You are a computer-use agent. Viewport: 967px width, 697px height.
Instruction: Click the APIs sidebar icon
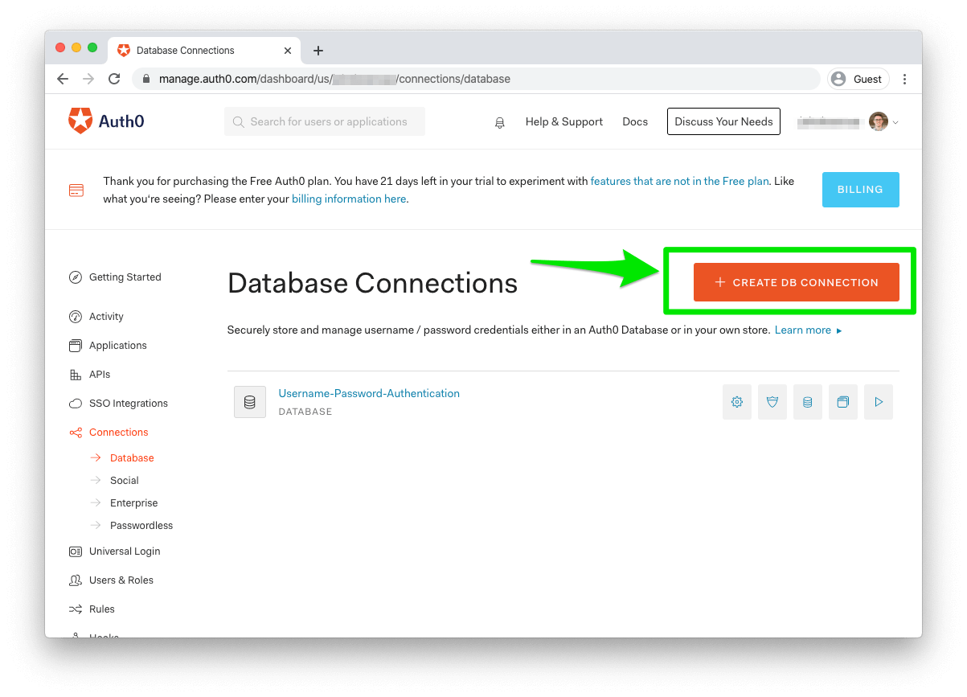pyautogui.click(x=76, y=375)
